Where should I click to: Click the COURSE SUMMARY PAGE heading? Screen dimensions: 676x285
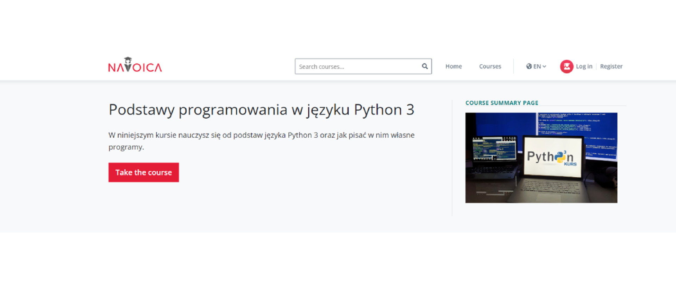coord(501,103)
